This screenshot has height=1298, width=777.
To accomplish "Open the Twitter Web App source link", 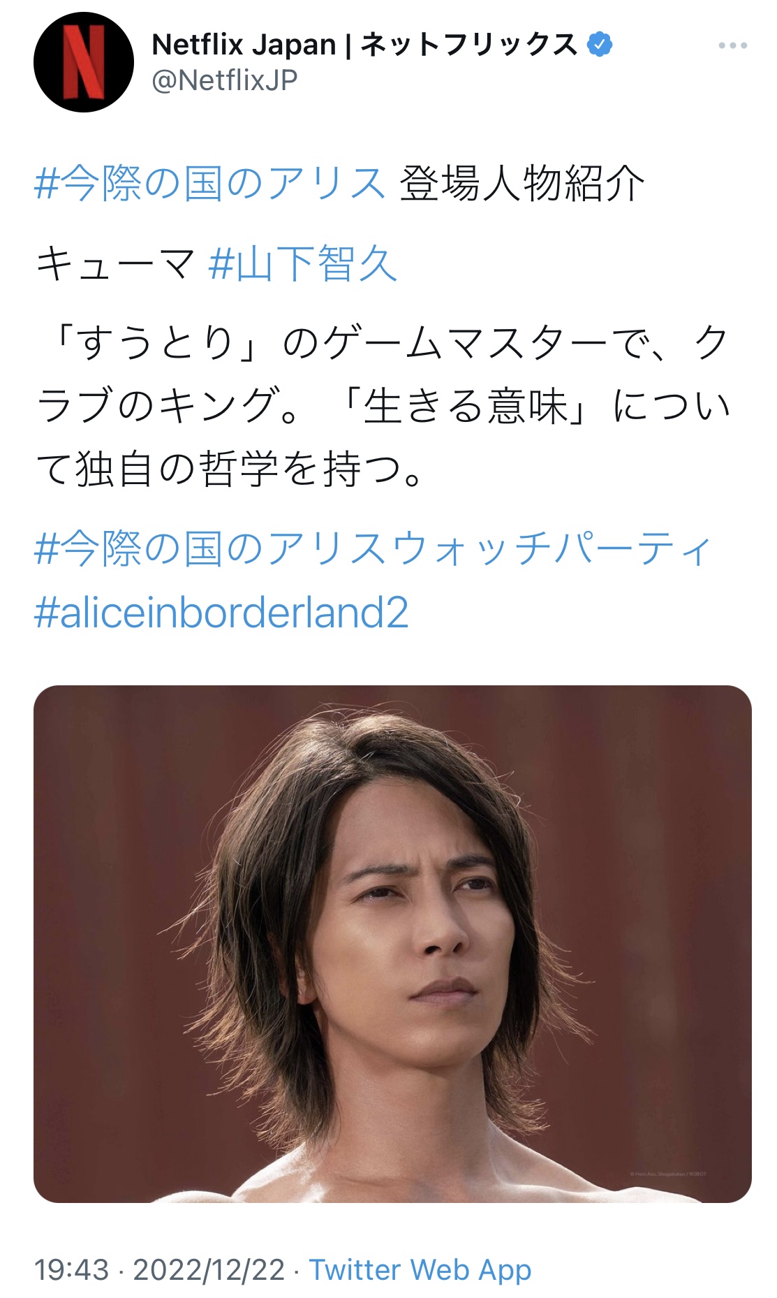I will coord(420,1269).
